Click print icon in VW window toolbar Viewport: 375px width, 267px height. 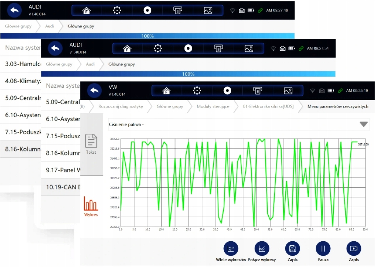click(258, 91)
